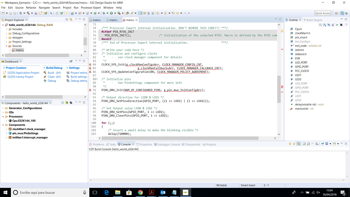Switch to Debugger Console tab
Viewport: 350px width, 197px height.
pyautogui.click(x=167, y=144)
